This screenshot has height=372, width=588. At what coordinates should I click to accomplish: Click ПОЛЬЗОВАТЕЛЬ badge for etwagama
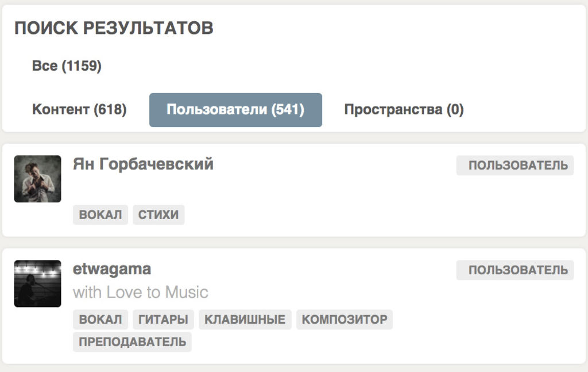pos(515,270)
